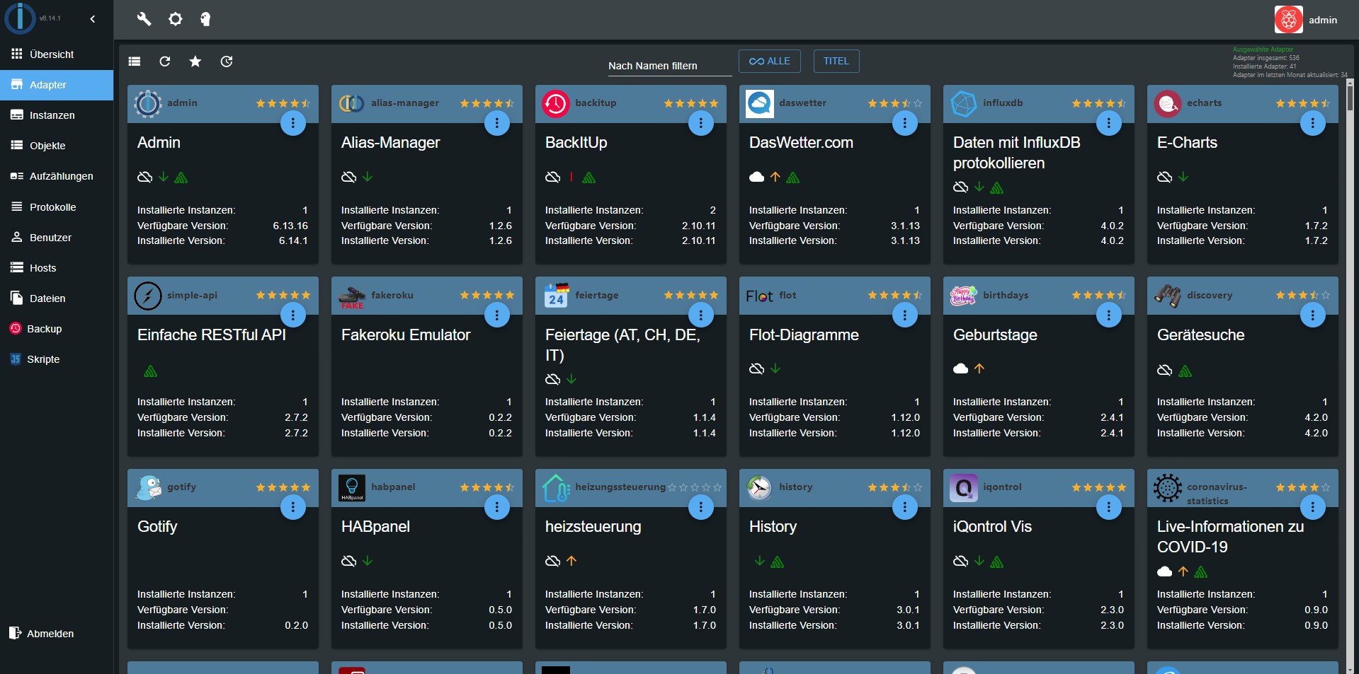Click the iqontrol adapter logo
Image resolution: width=1359 pixels, height=674 pixels.
[964, 488]
